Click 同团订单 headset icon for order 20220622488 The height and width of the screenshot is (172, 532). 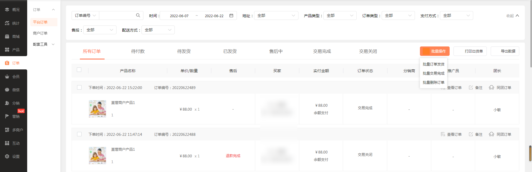coord(492,134)
